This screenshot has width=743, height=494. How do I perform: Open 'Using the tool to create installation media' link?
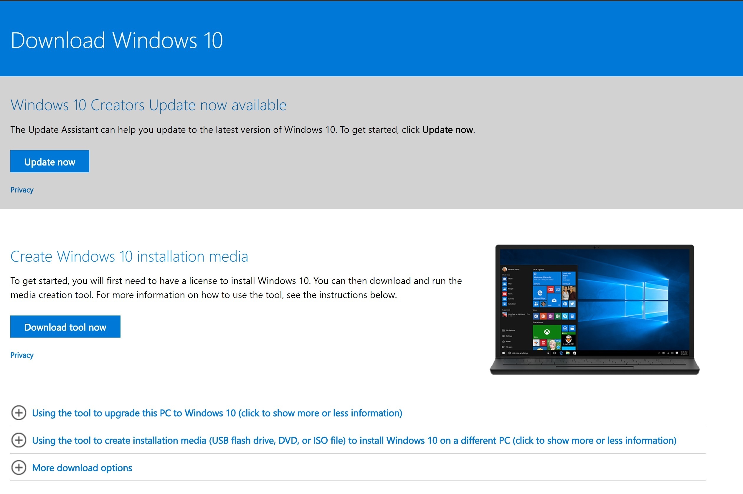click(x=354, y=440)
